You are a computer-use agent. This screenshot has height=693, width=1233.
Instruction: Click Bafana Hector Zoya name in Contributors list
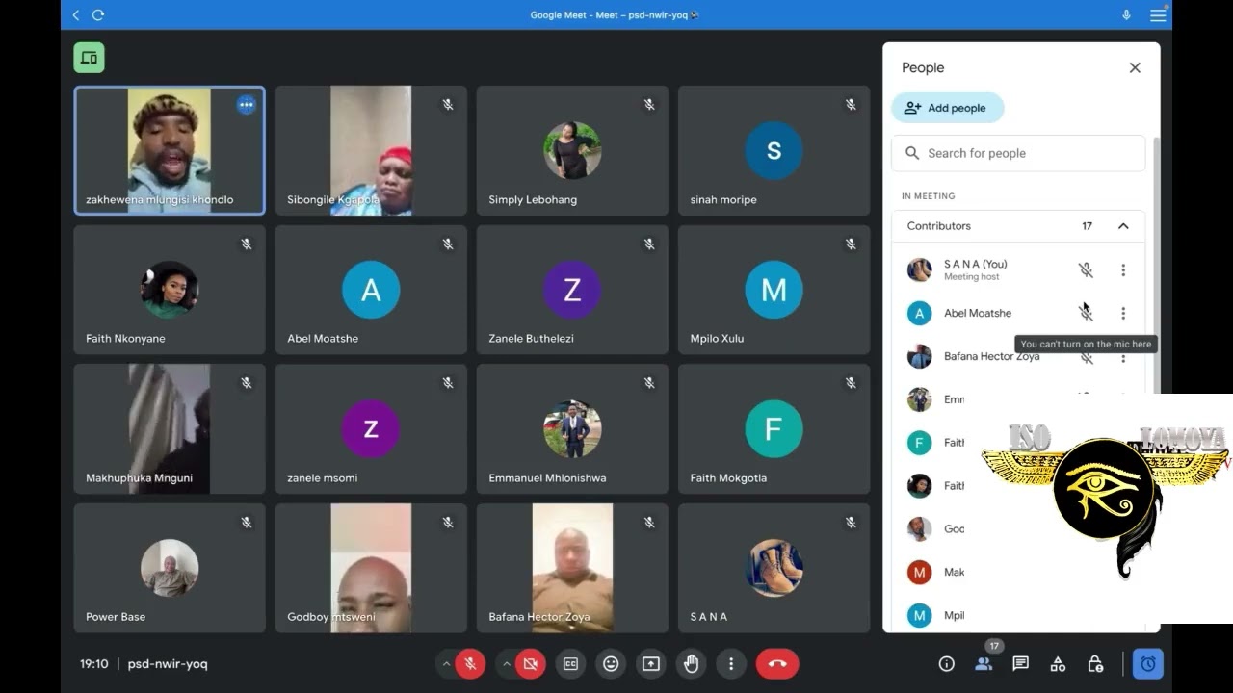(992, 356)
